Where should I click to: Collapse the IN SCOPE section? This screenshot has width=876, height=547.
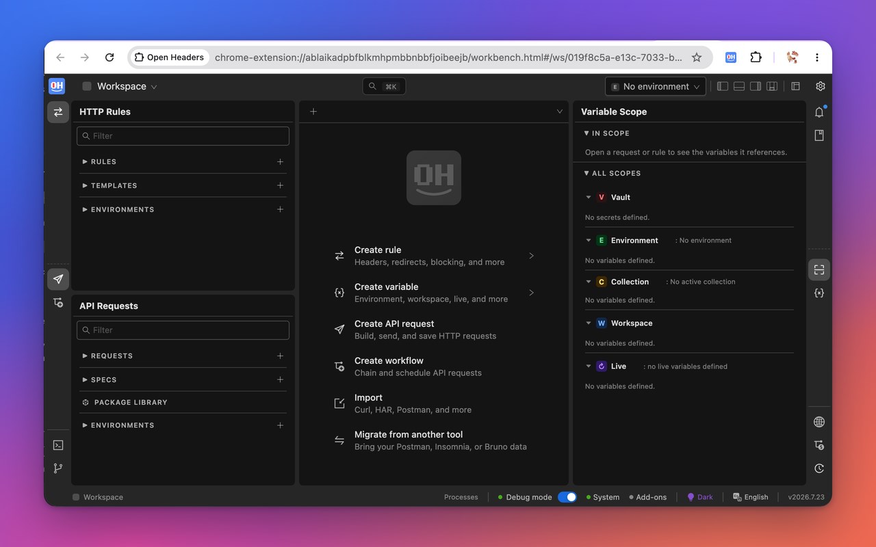point(606,133)
